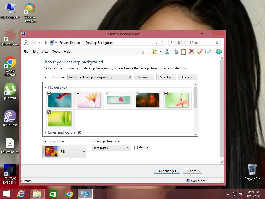
Task: Collapse the Lines and colors (8) group
Action: click(46, 132)
